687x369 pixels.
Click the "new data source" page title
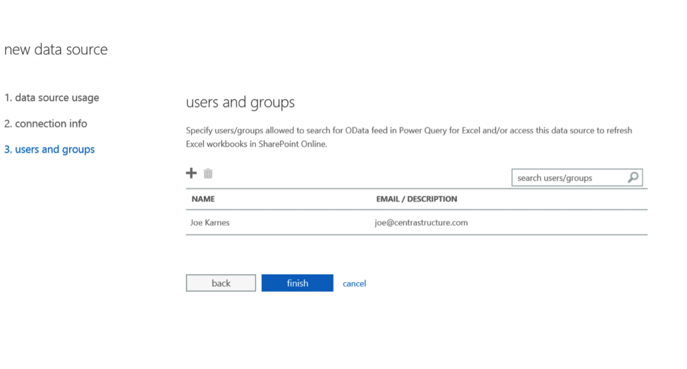click(x=56, y=50)
